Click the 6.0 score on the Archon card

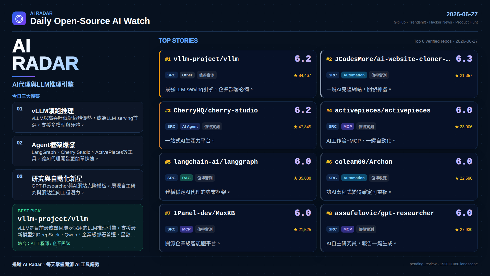click(464, 162)
